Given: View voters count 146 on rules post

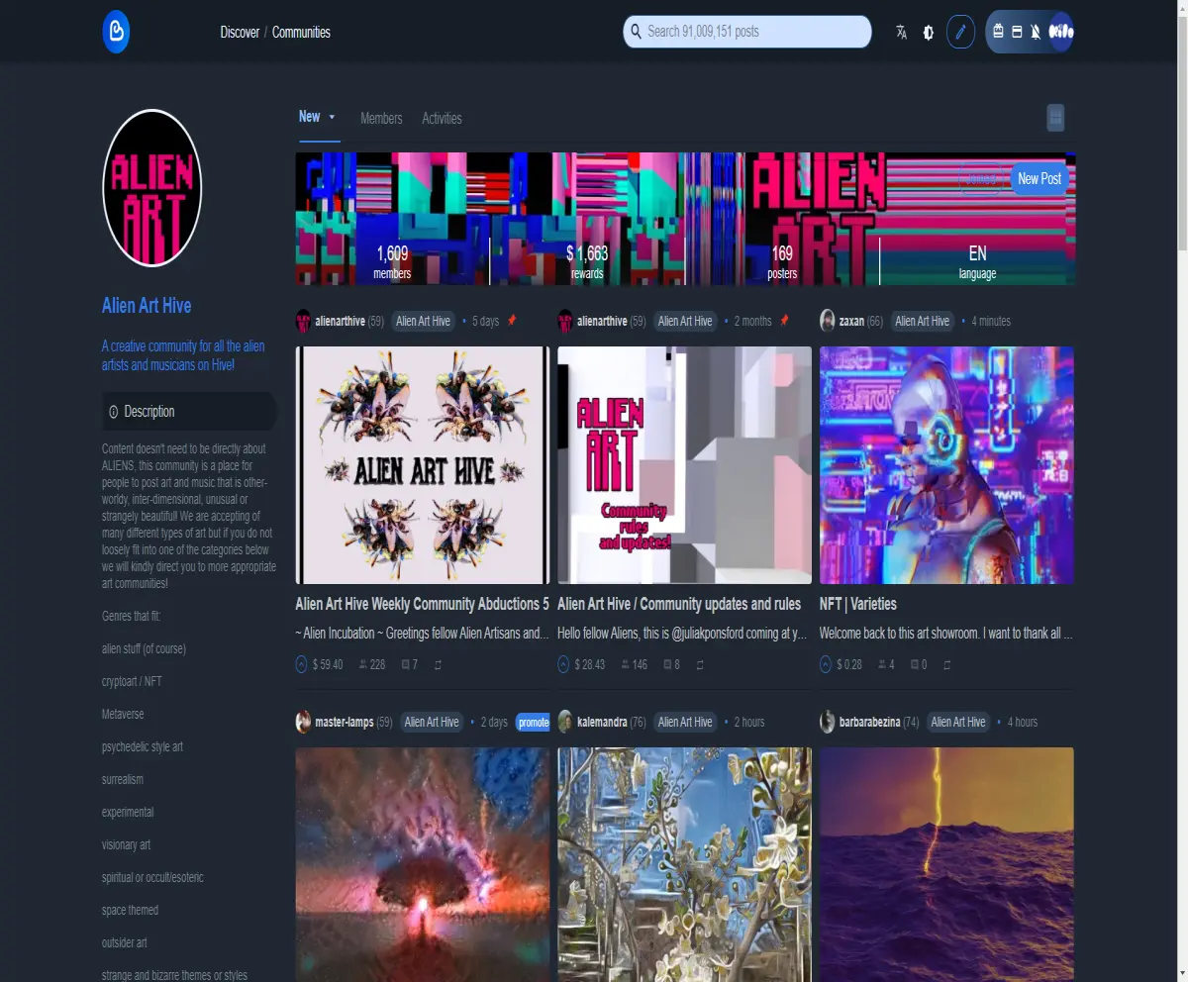Looking at the screenshot, I should click(634, 664).
